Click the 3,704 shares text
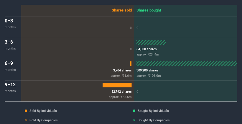This screenshot has height=124, width=242. pyautogui.click(x=122, y=70)
